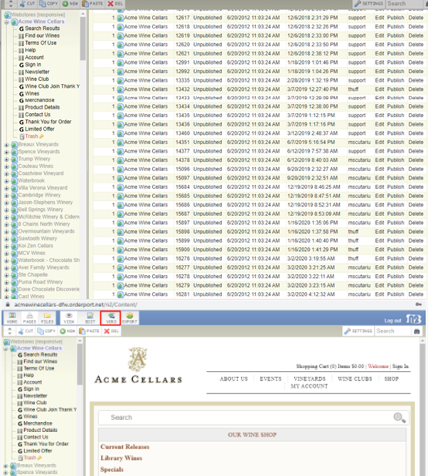This screenshot has width=428, height=476.
Task: Click the key icon in the address bar
Action: (418, 304)
